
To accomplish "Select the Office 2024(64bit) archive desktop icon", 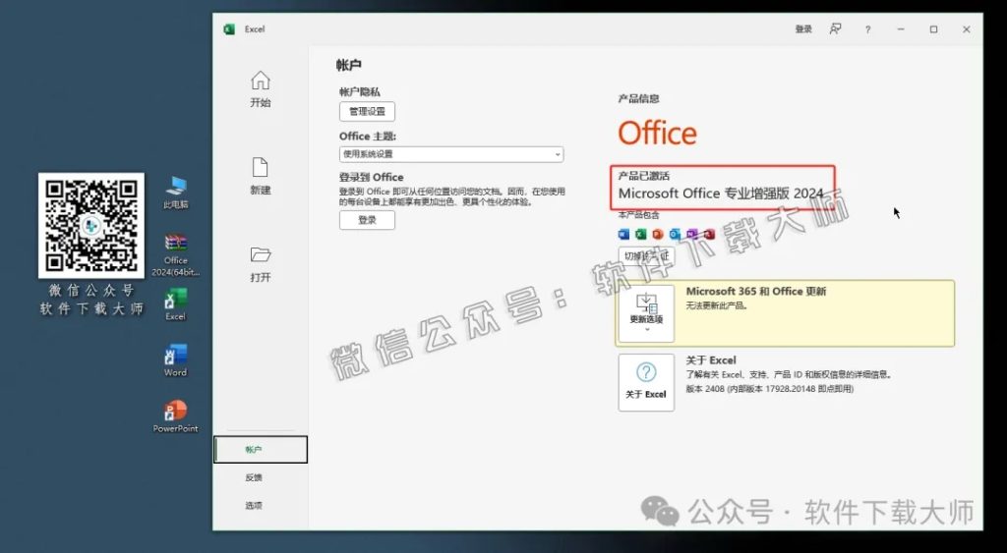I will pyautogui.click(x=175, y=254).
